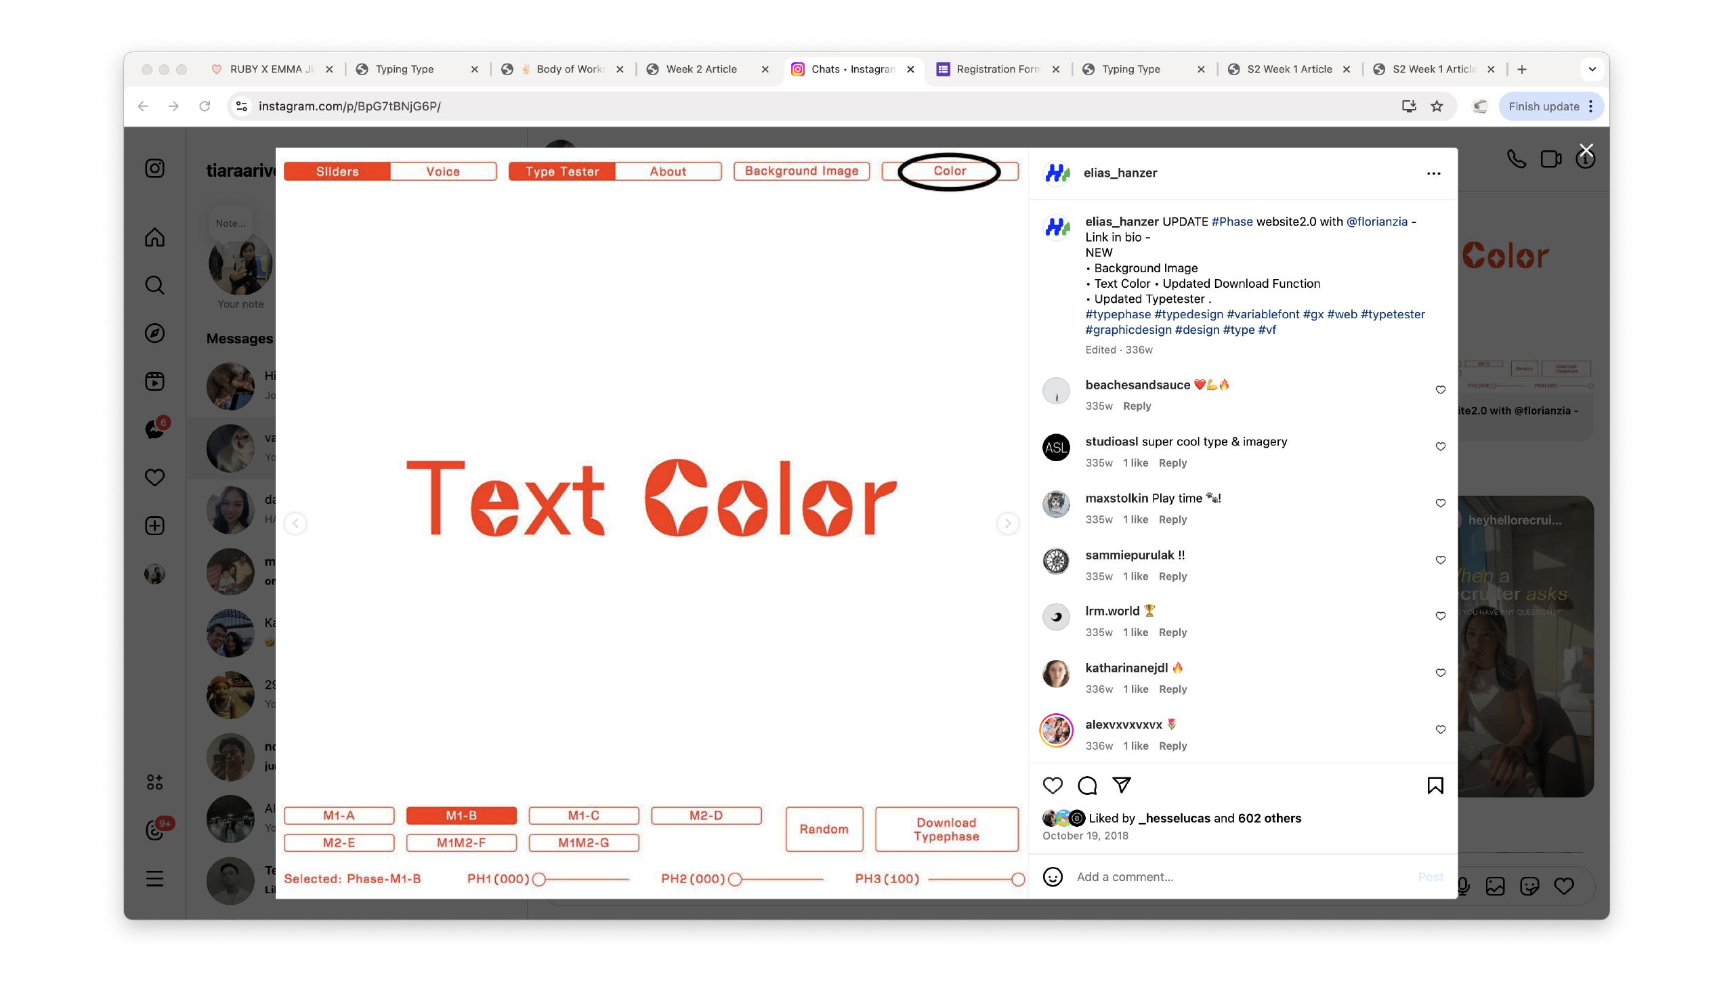Click the Create plus icon in sidebar
This screenshot has height=986, width=1734.
[154, 526]
